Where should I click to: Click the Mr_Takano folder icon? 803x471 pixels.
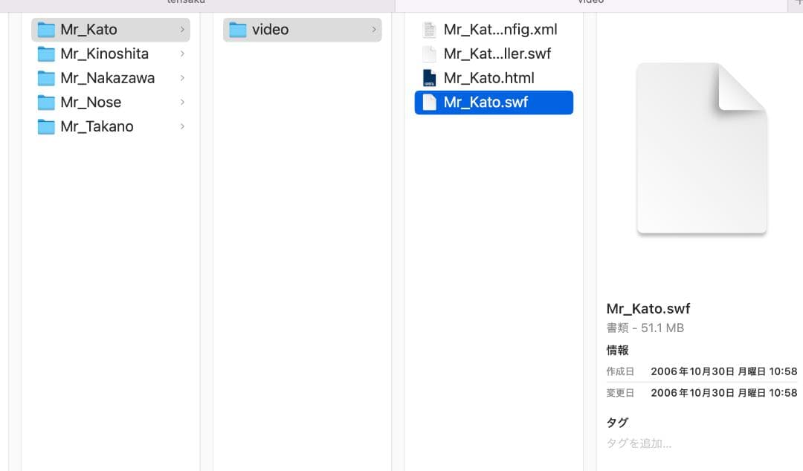(x=45, y=126)
